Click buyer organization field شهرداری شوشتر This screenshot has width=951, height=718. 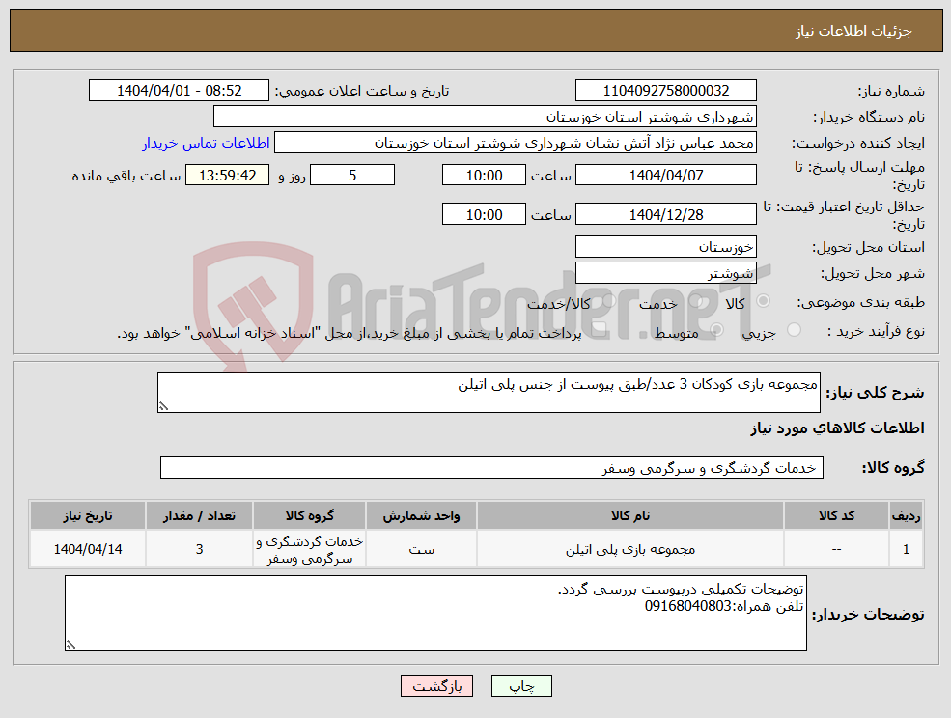point(486,117)
